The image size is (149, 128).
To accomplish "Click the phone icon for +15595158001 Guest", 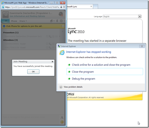I will click(x=50, y=44).
